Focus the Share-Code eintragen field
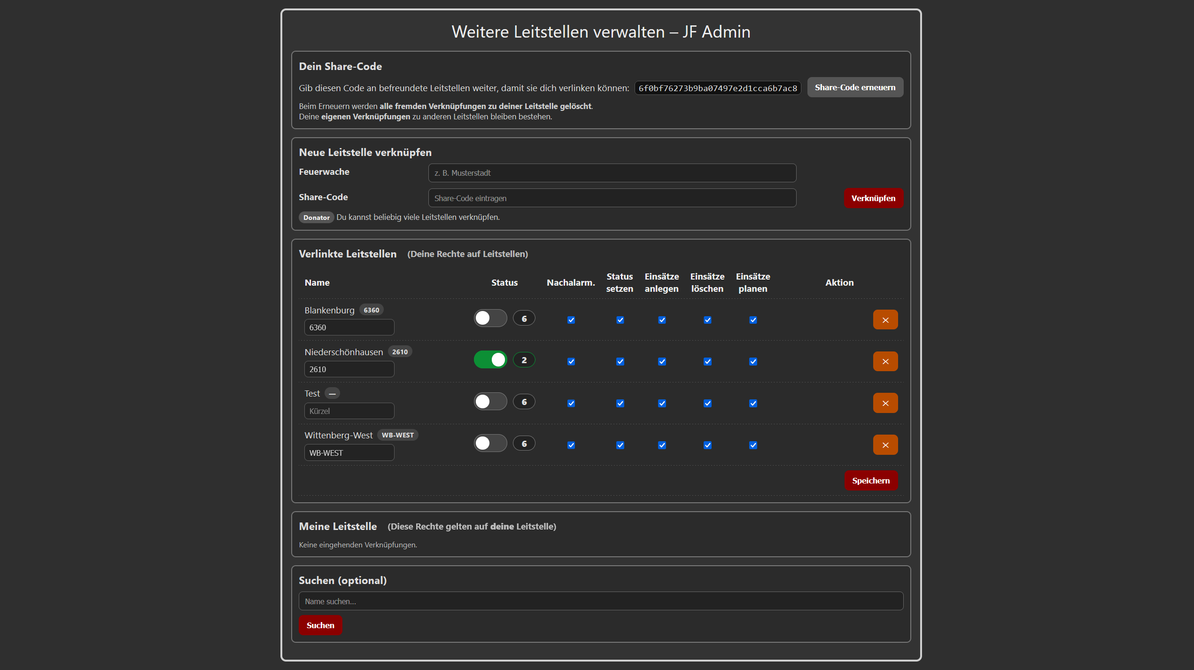The image size is (1194, 670). coord(612,198)
